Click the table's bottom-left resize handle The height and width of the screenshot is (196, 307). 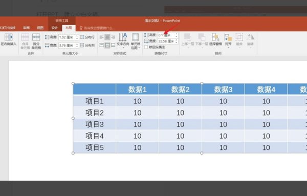73,153
